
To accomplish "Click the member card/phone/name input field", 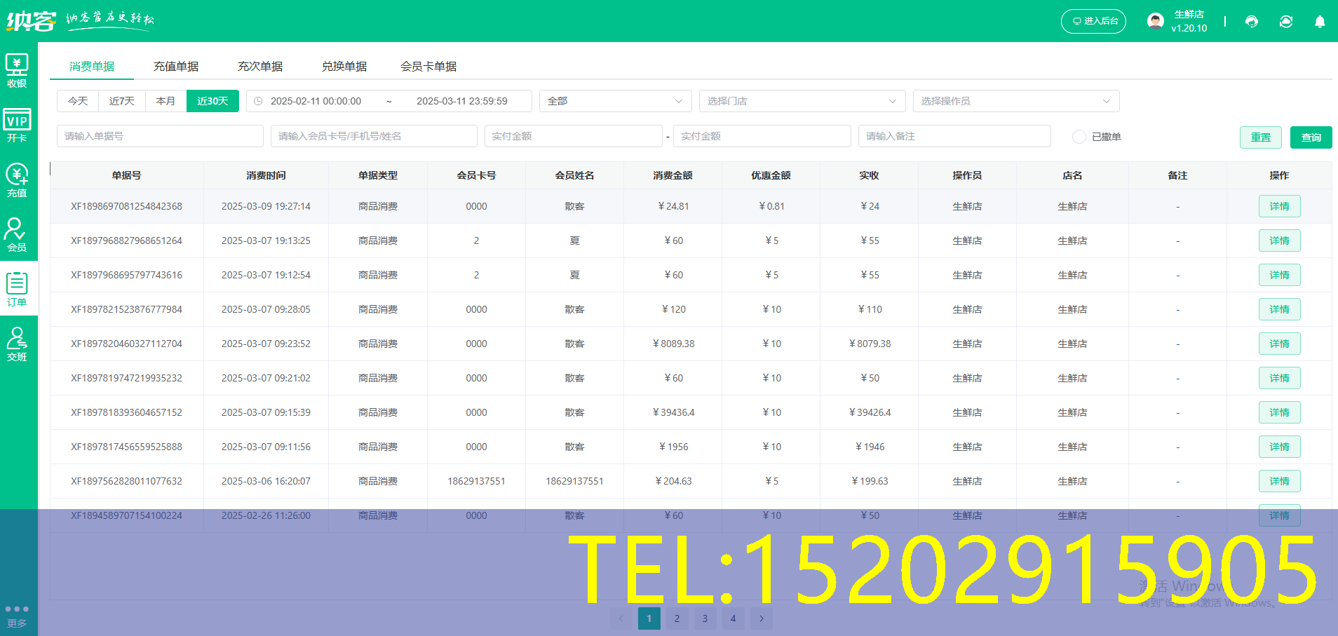I will coord(374,136).
